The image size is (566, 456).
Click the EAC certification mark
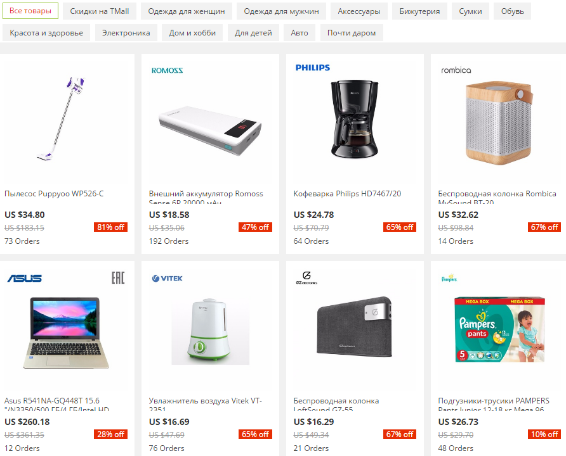117,278
